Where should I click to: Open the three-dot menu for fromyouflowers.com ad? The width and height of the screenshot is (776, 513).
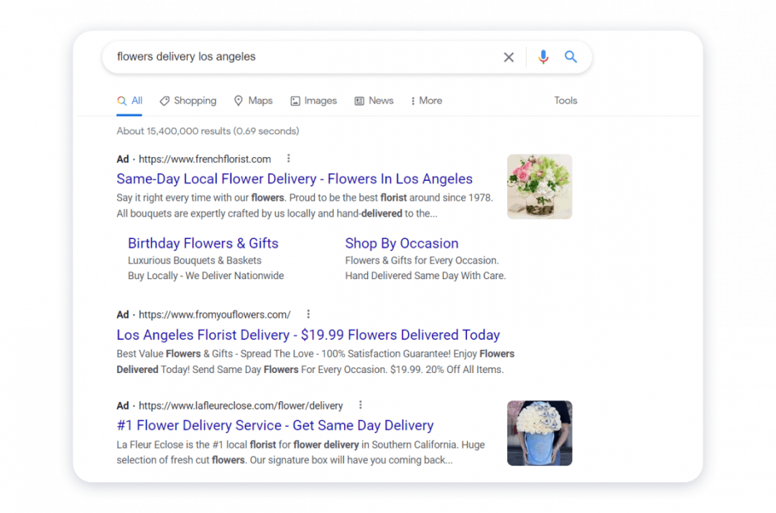(308, 314)
